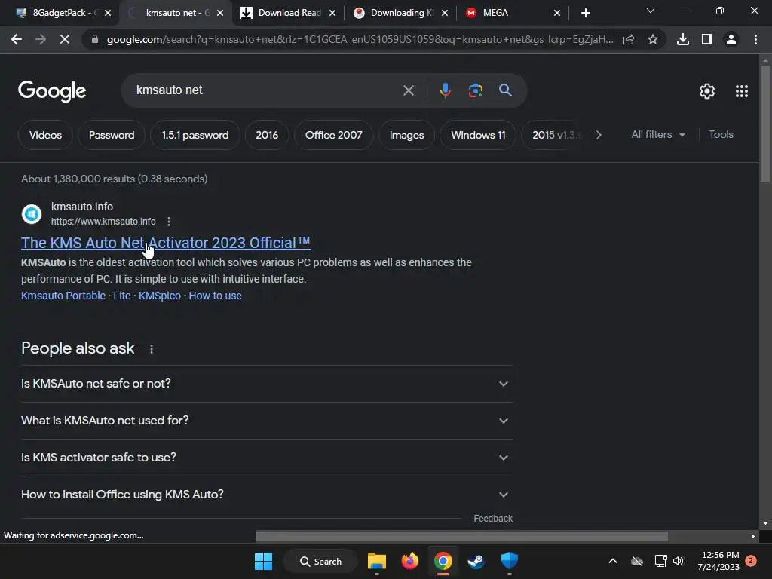Bookmark this page with the star
The width and height of the screenshot is (772, 579).
(x=653, y=39)
